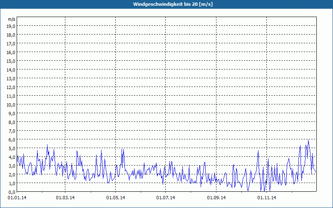Click the 13,0 y-axis label
The width and height of the screenshot is (333, 208).
pos(11,79)
